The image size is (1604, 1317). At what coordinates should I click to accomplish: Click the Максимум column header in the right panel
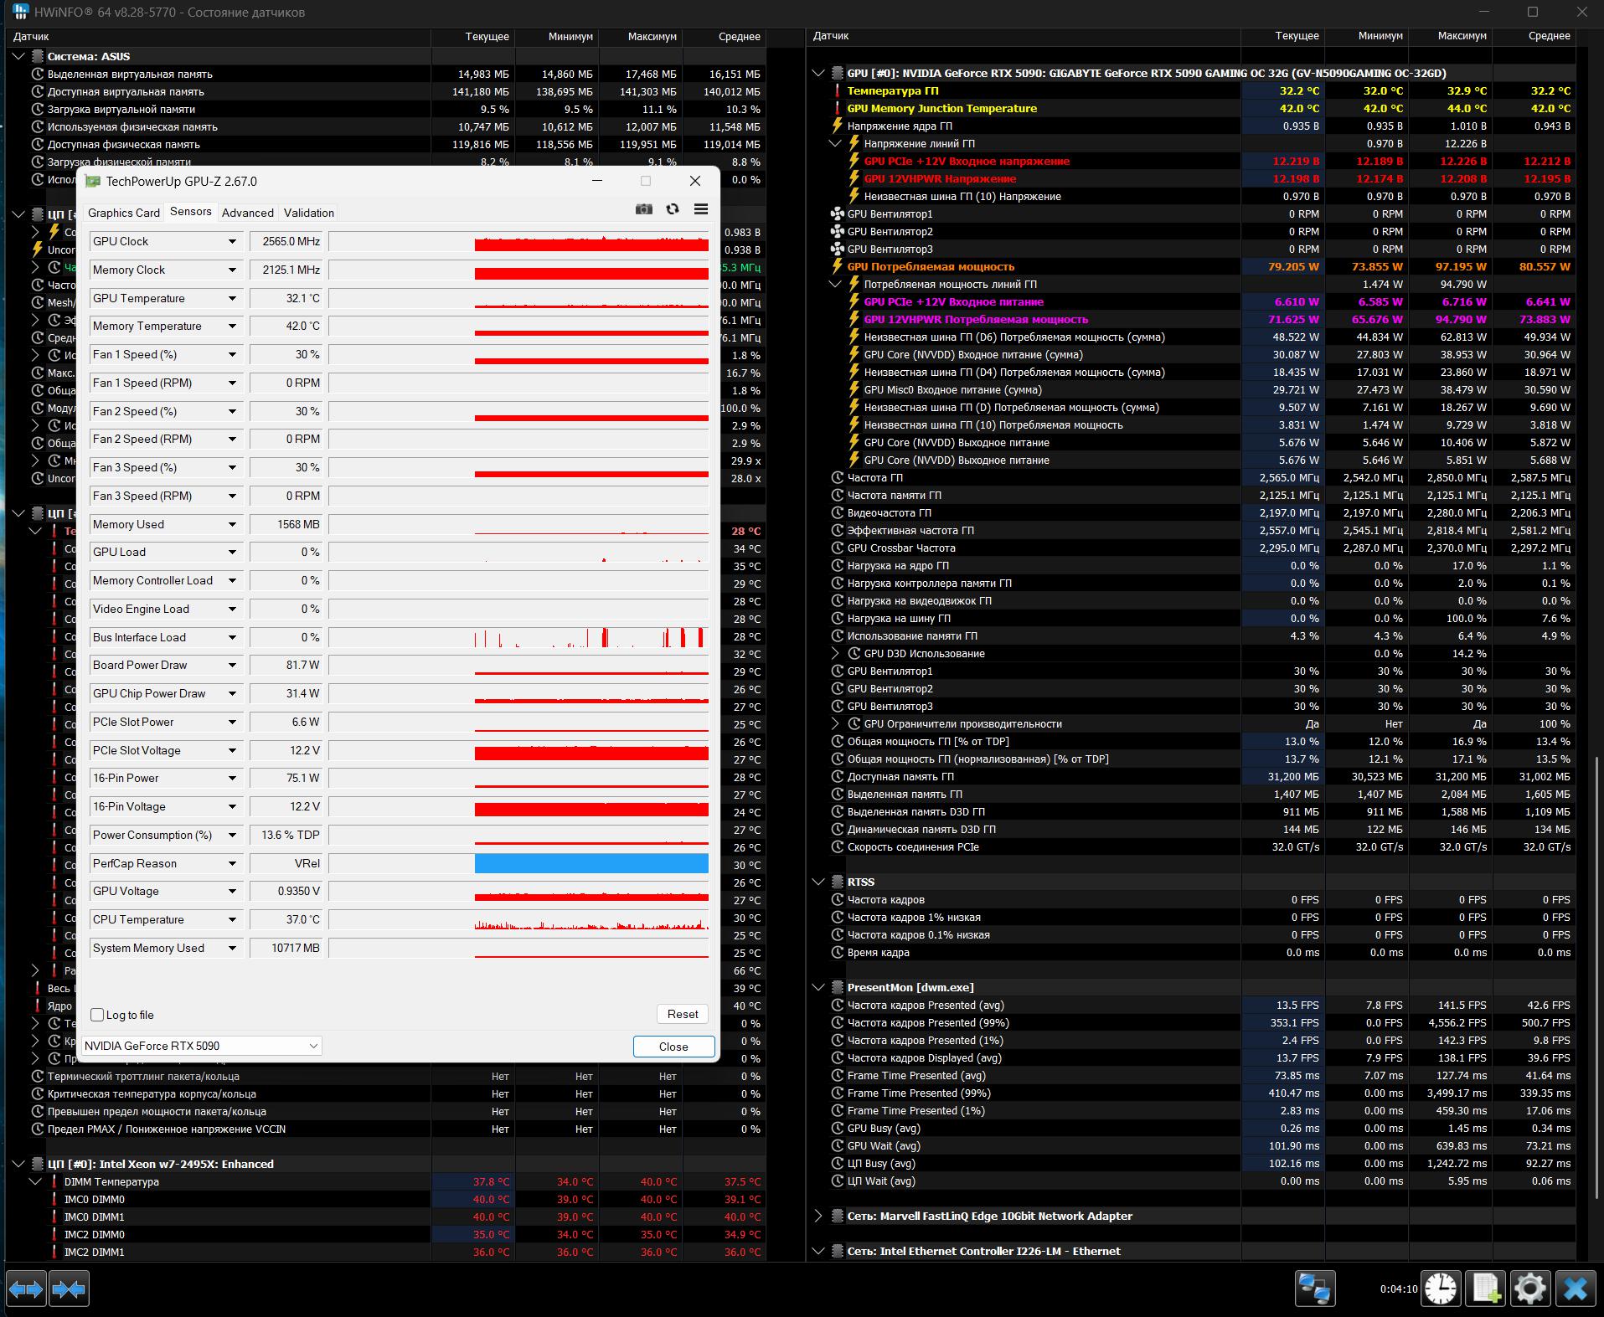(1452, 36)
